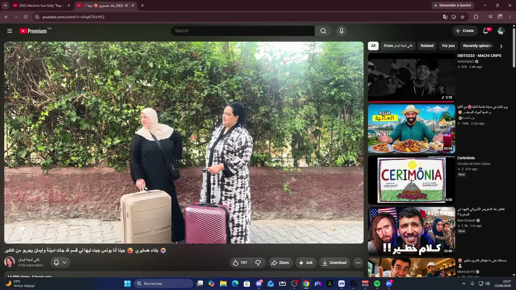The width and height of the screenshot is (516, 290).
Task: Open the Mambah Fit channel name
Action: click(x=466, y=272)
